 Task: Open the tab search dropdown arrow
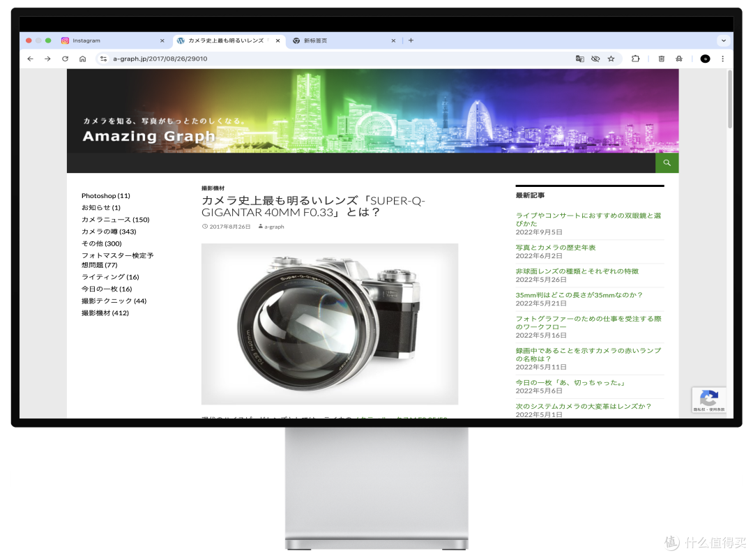[x=723, y=41]
